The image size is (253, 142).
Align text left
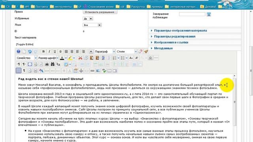click(77, 52)
